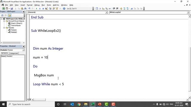The width and height of the screenshot is (191, 107).
Task: Open Project Explorer toolbar icon
Action: (50, 9)
